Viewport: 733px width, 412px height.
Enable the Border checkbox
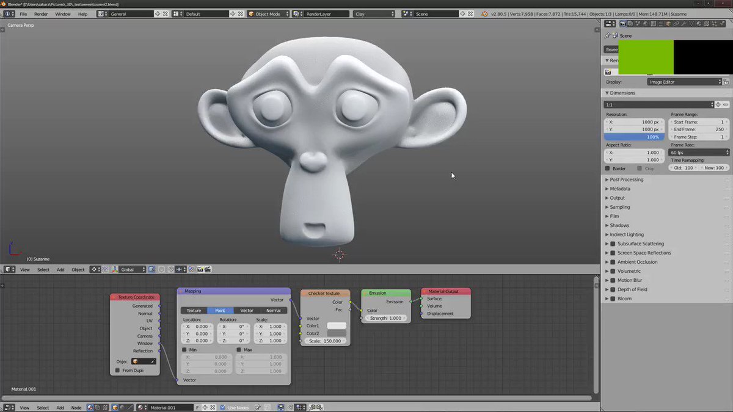[x=607, y=168]
